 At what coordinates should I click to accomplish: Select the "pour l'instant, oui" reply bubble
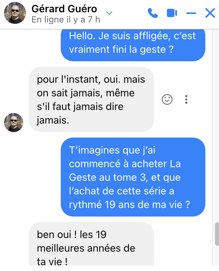click(x=91, y=99)
